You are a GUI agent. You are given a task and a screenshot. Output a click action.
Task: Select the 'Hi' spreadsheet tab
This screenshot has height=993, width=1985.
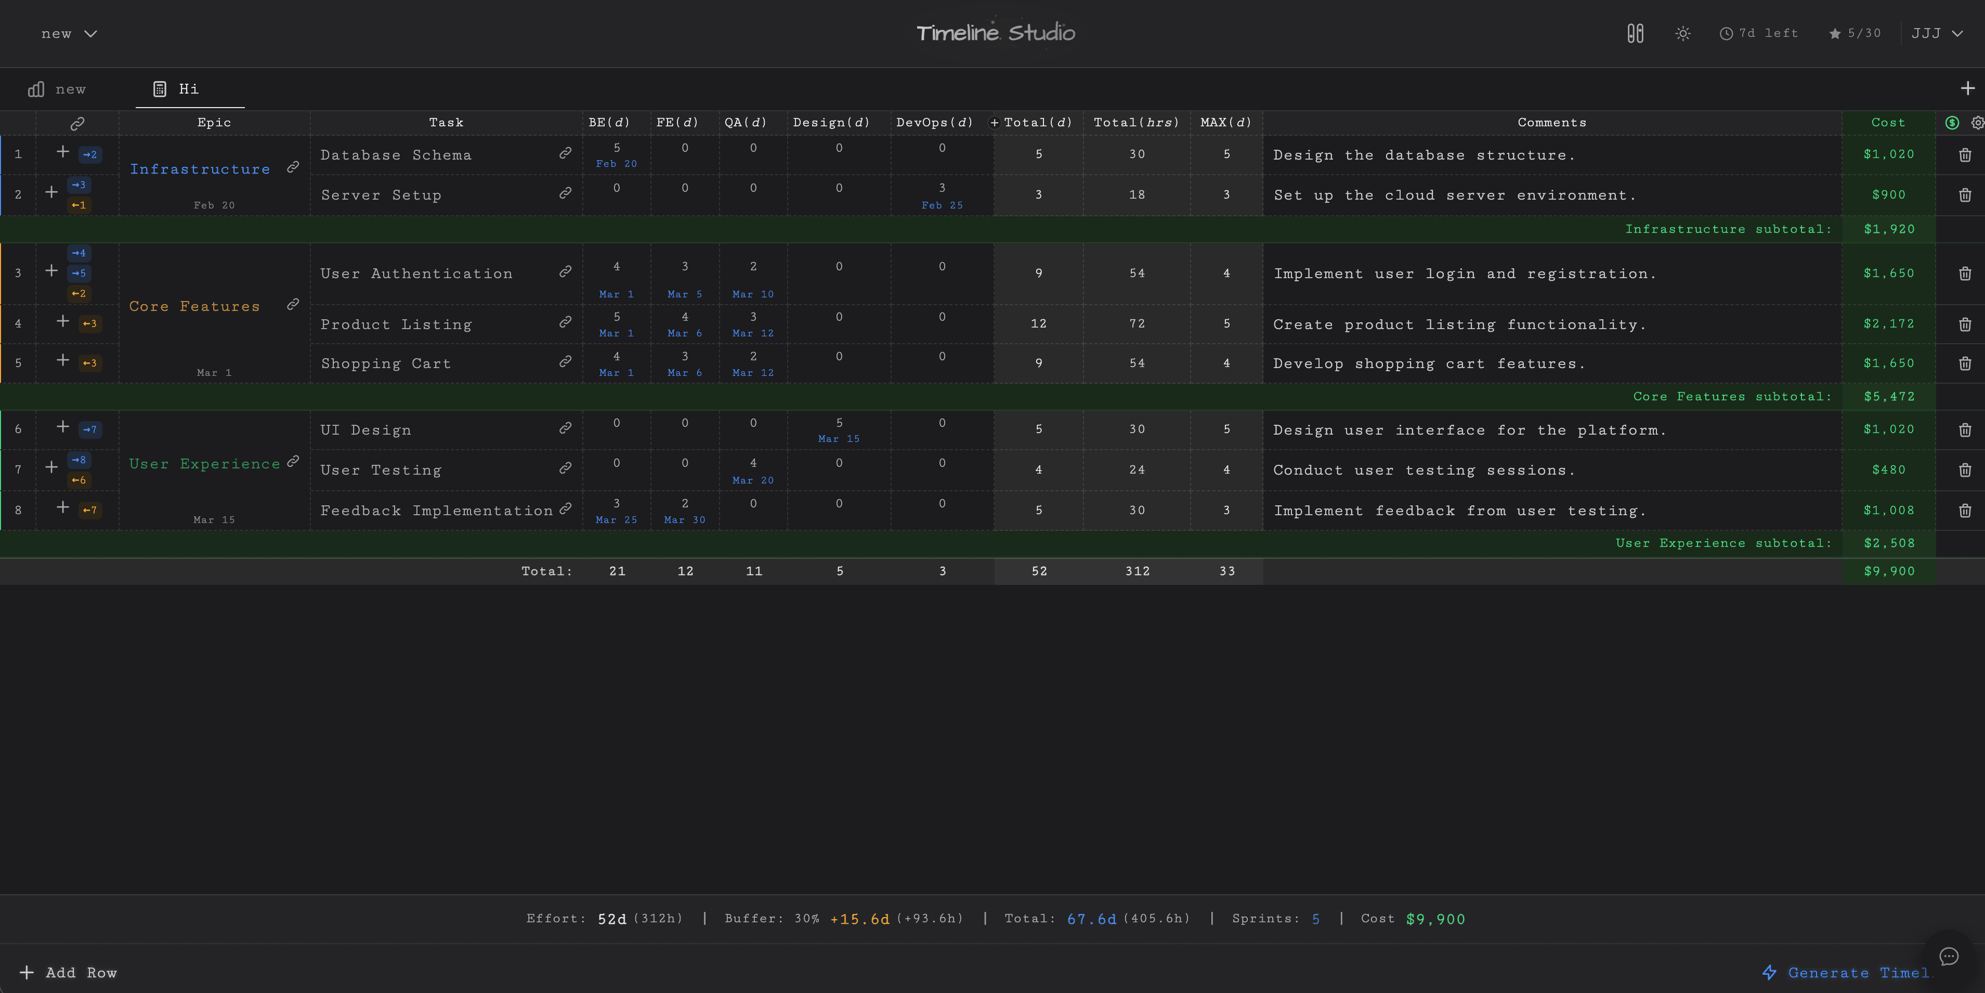click(187, 88)
